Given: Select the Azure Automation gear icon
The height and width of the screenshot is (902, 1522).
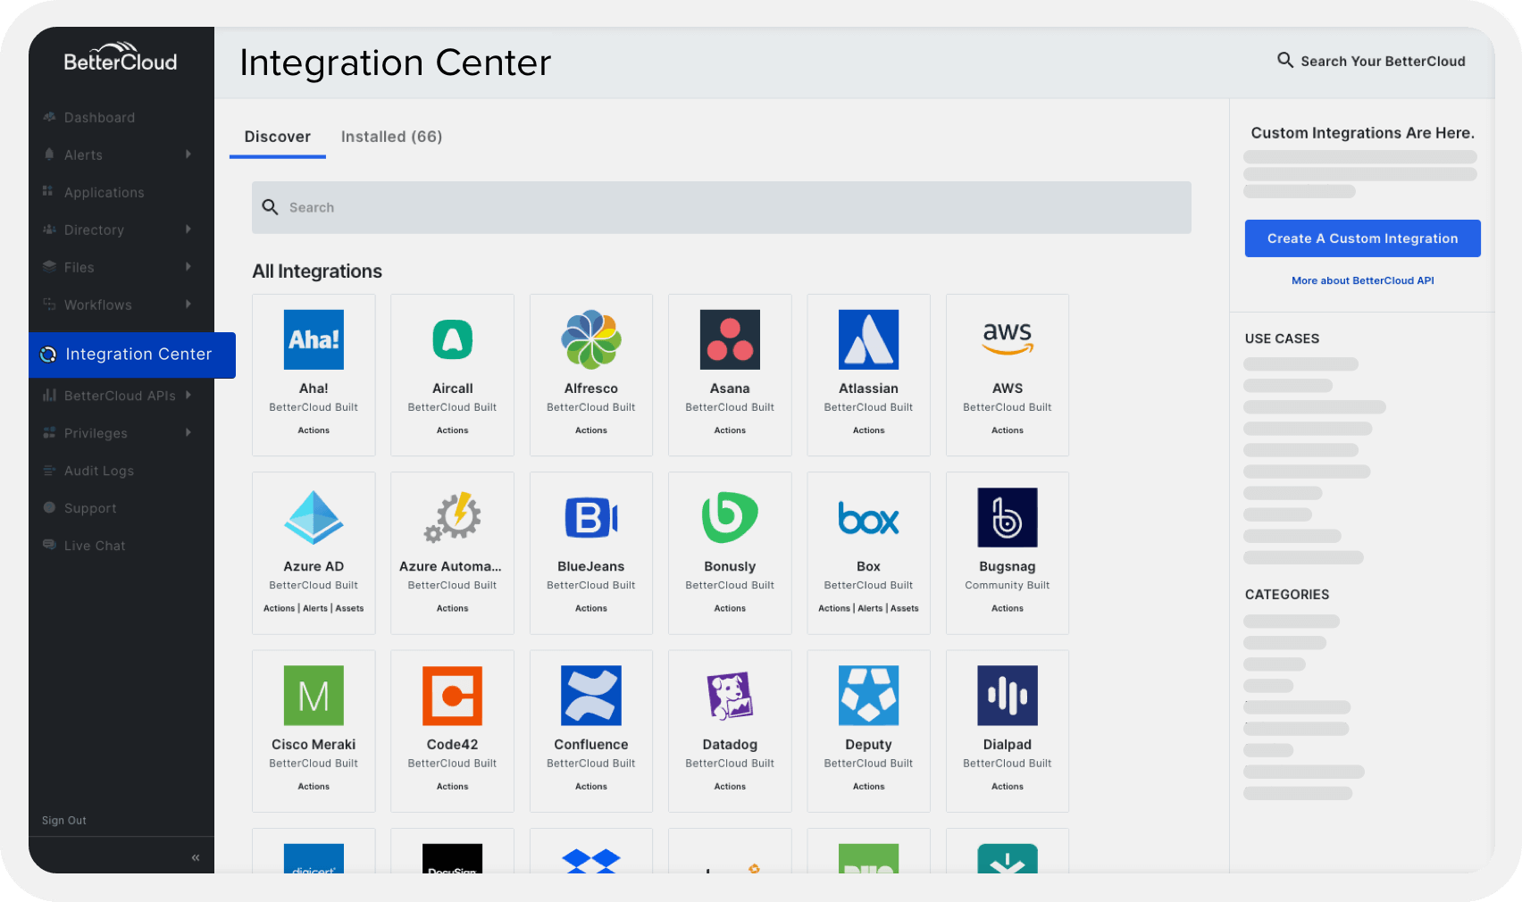Looking at the screenshot, I should tap(453, 517).
